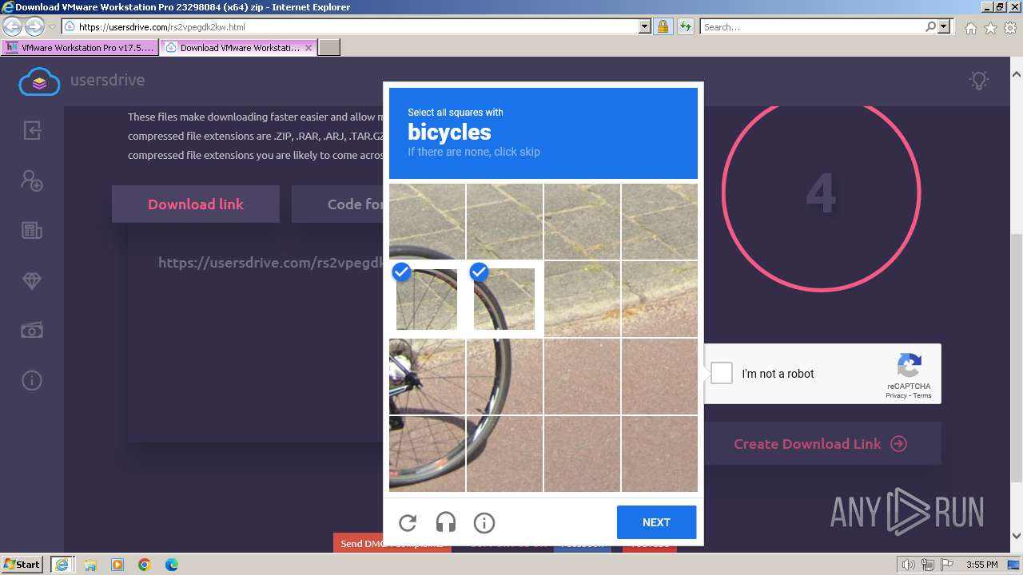The width and height of the screenshot is (1023, 575).
Task: Open Microsoft Edge from taskbar
Action: [172, 565]
